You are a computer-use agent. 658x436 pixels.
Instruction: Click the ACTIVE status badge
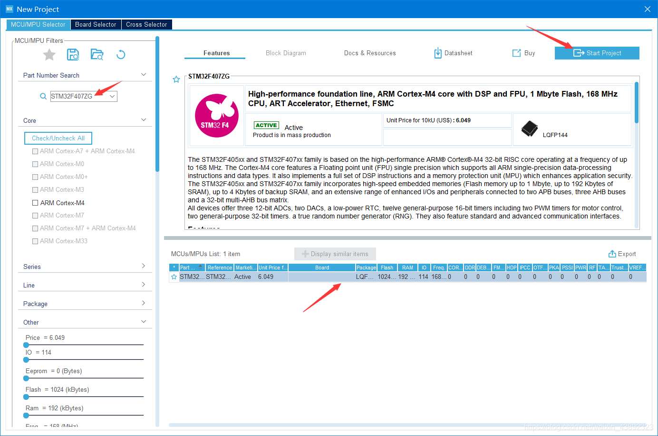pyautogui.click(x=266, y=125)
